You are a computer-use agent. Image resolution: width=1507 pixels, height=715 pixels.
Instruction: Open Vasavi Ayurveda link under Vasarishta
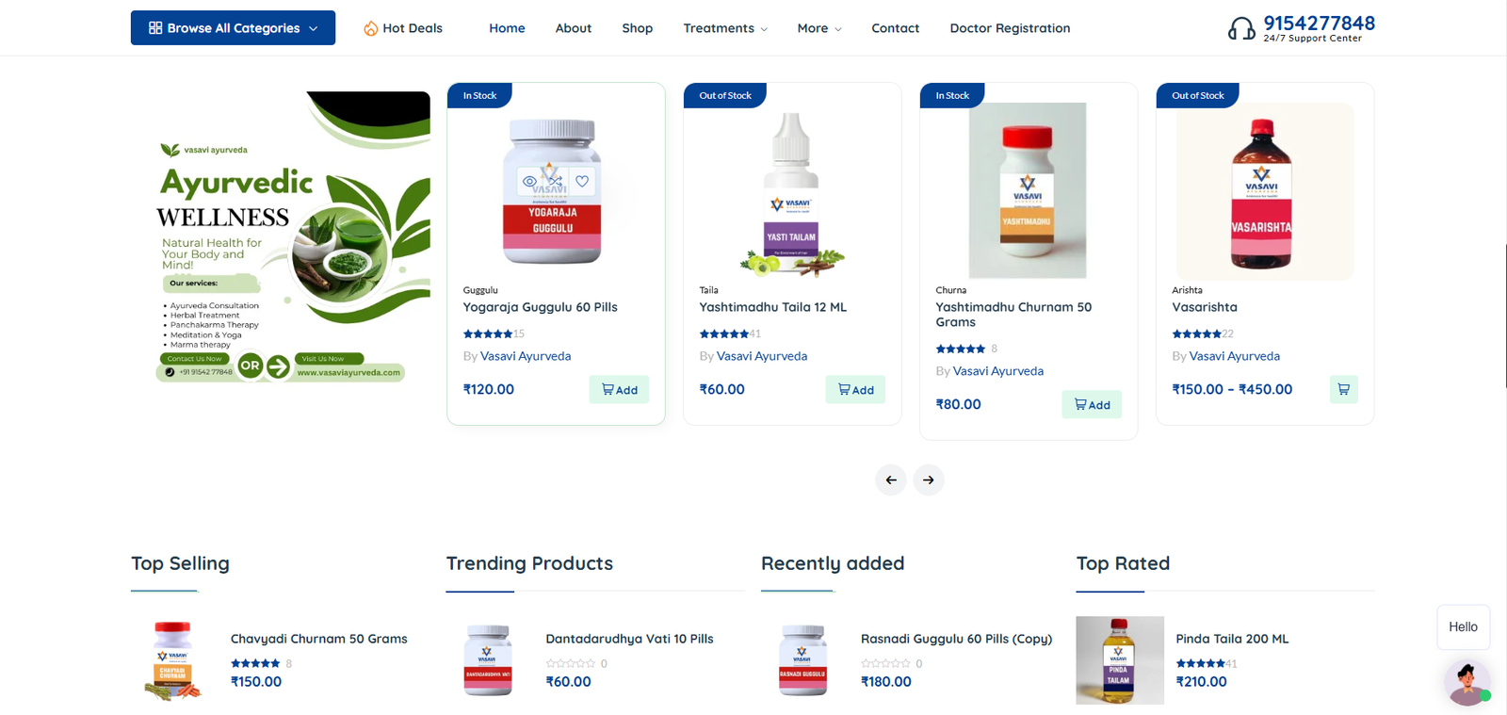[x=1234, y=356]
